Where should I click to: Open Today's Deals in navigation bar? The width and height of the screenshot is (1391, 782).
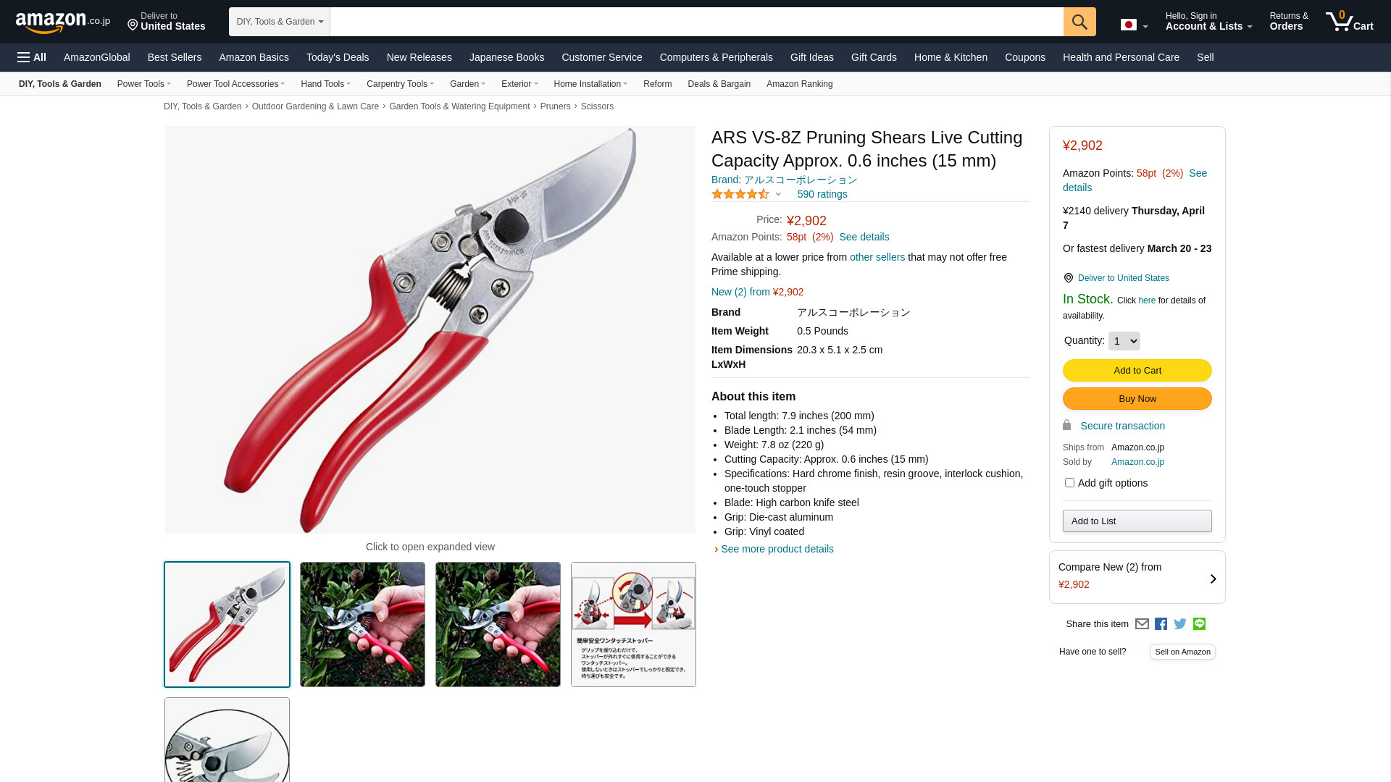pos(338,57)
